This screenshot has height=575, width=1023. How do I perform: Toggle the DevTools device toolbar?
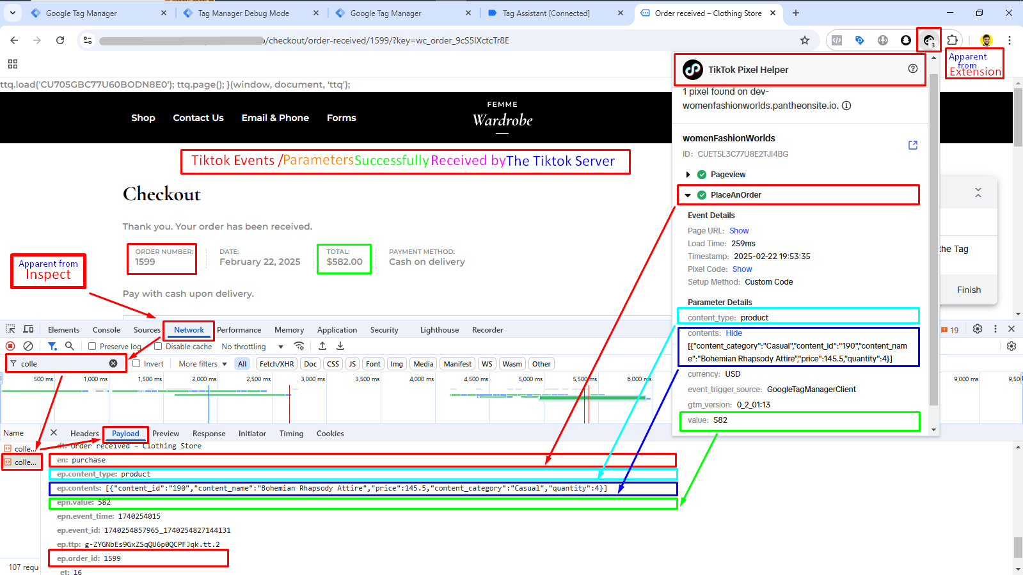[28, 329]
